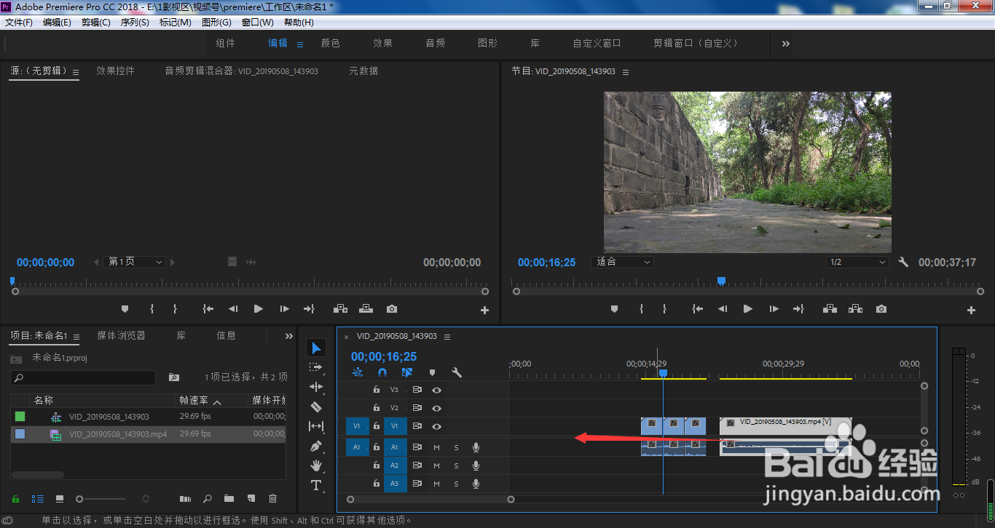
Task: Expand hidden Project panel tabs chevron
Action: [x=288, y=336]
